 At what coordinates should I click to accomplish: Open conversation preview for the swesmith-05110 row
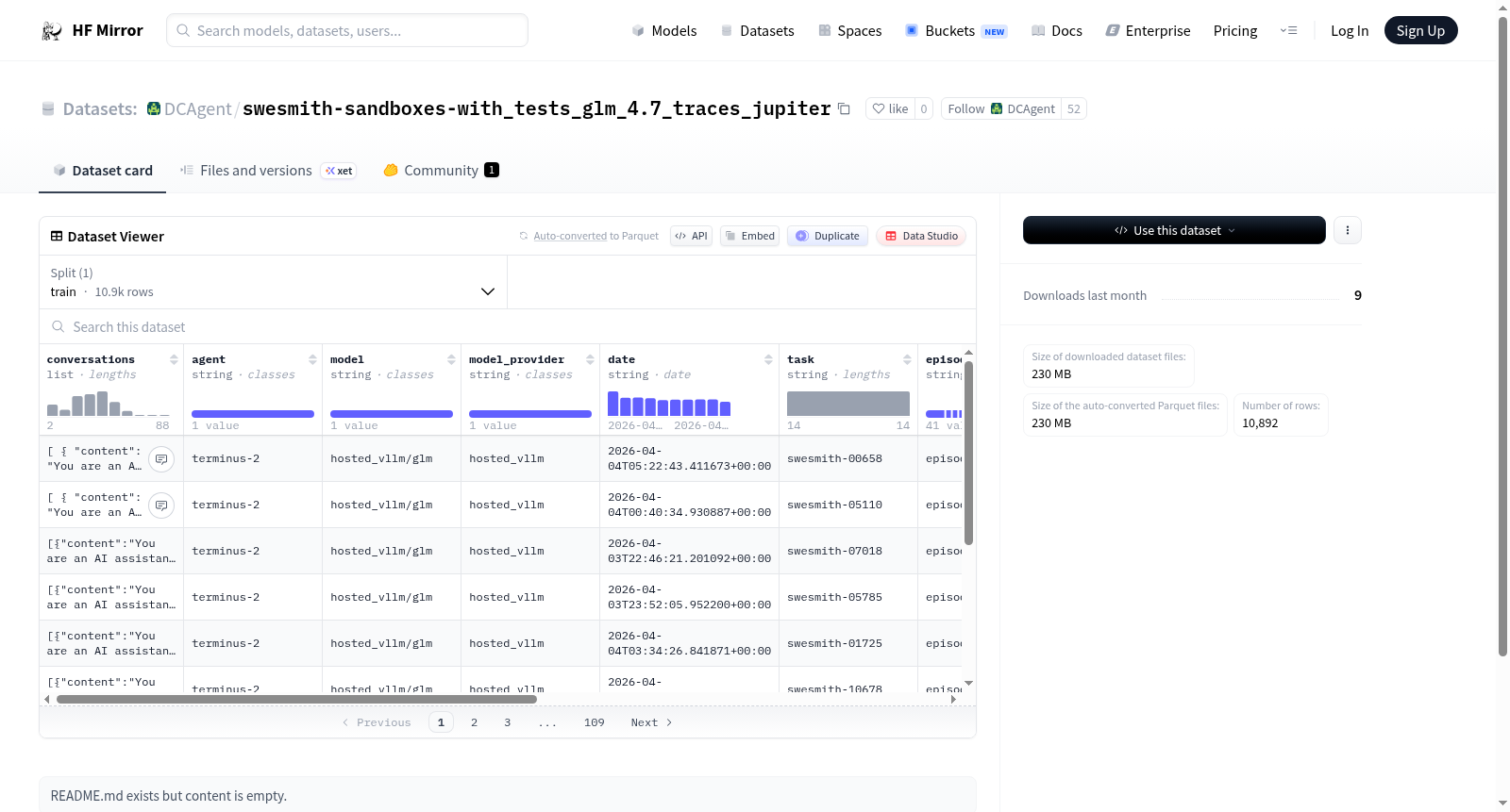pos(161,505)
